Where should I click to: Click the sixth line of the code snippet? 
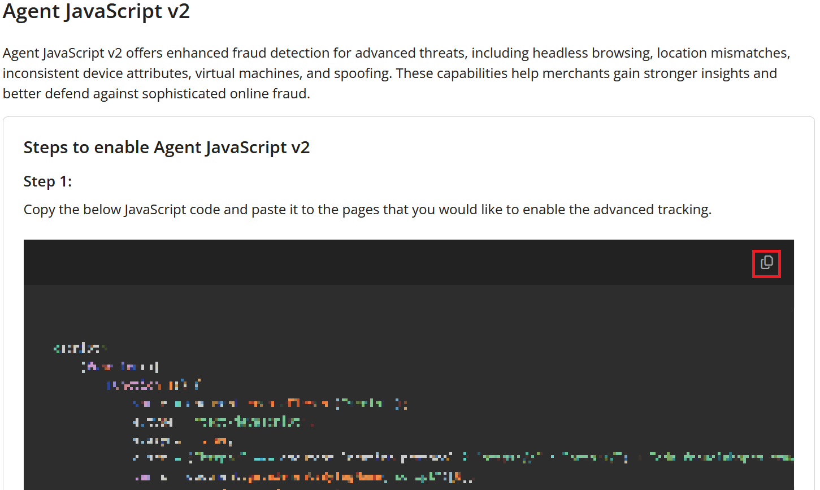pyautogui.click(x=182, y=441)
